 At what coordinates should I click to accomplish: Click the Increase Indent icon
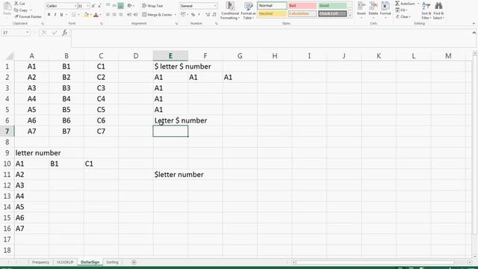point(136,15)
